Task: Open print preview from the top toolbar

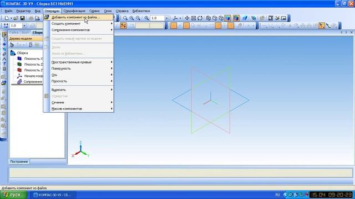Action: click(37, 18)
